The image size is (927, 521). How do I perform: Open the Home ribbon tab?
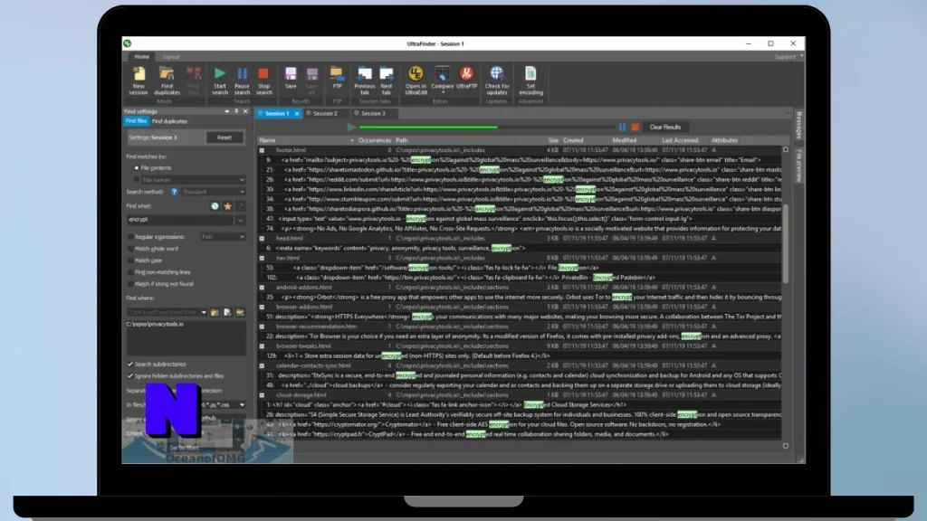point(142,57)
